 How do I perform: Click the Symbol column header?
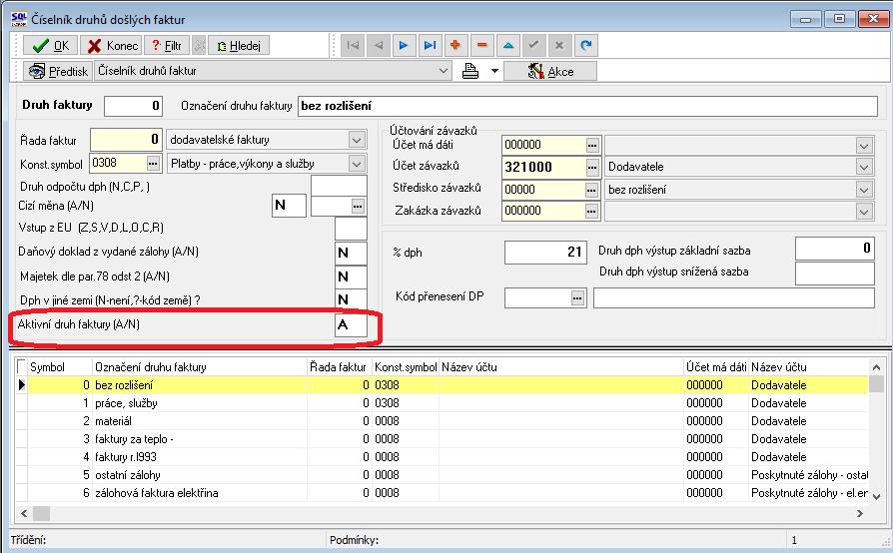click(x=60, y=367)
